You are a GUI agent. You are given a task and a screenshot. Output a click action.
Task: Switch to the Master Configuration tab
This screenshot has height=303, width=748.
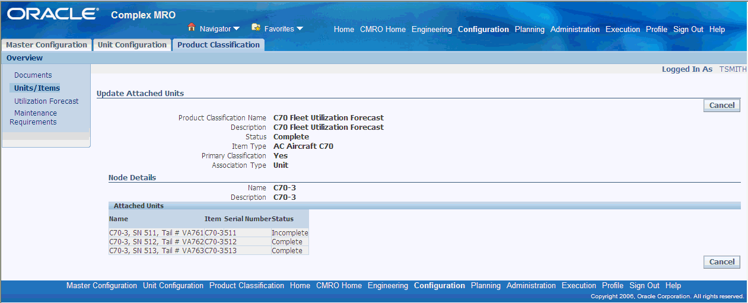click(46, 45)
